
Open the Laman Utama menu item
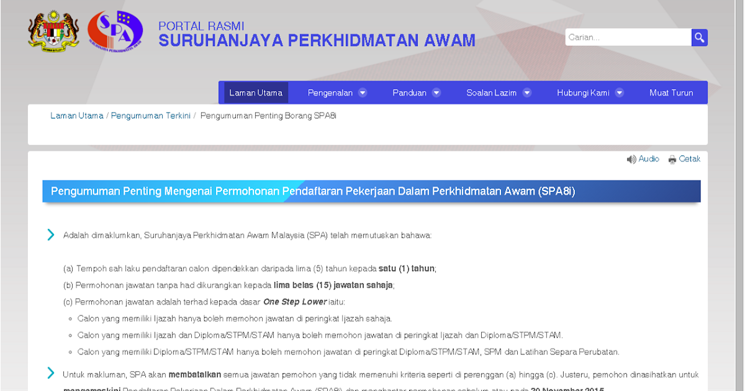pos(256,92)
